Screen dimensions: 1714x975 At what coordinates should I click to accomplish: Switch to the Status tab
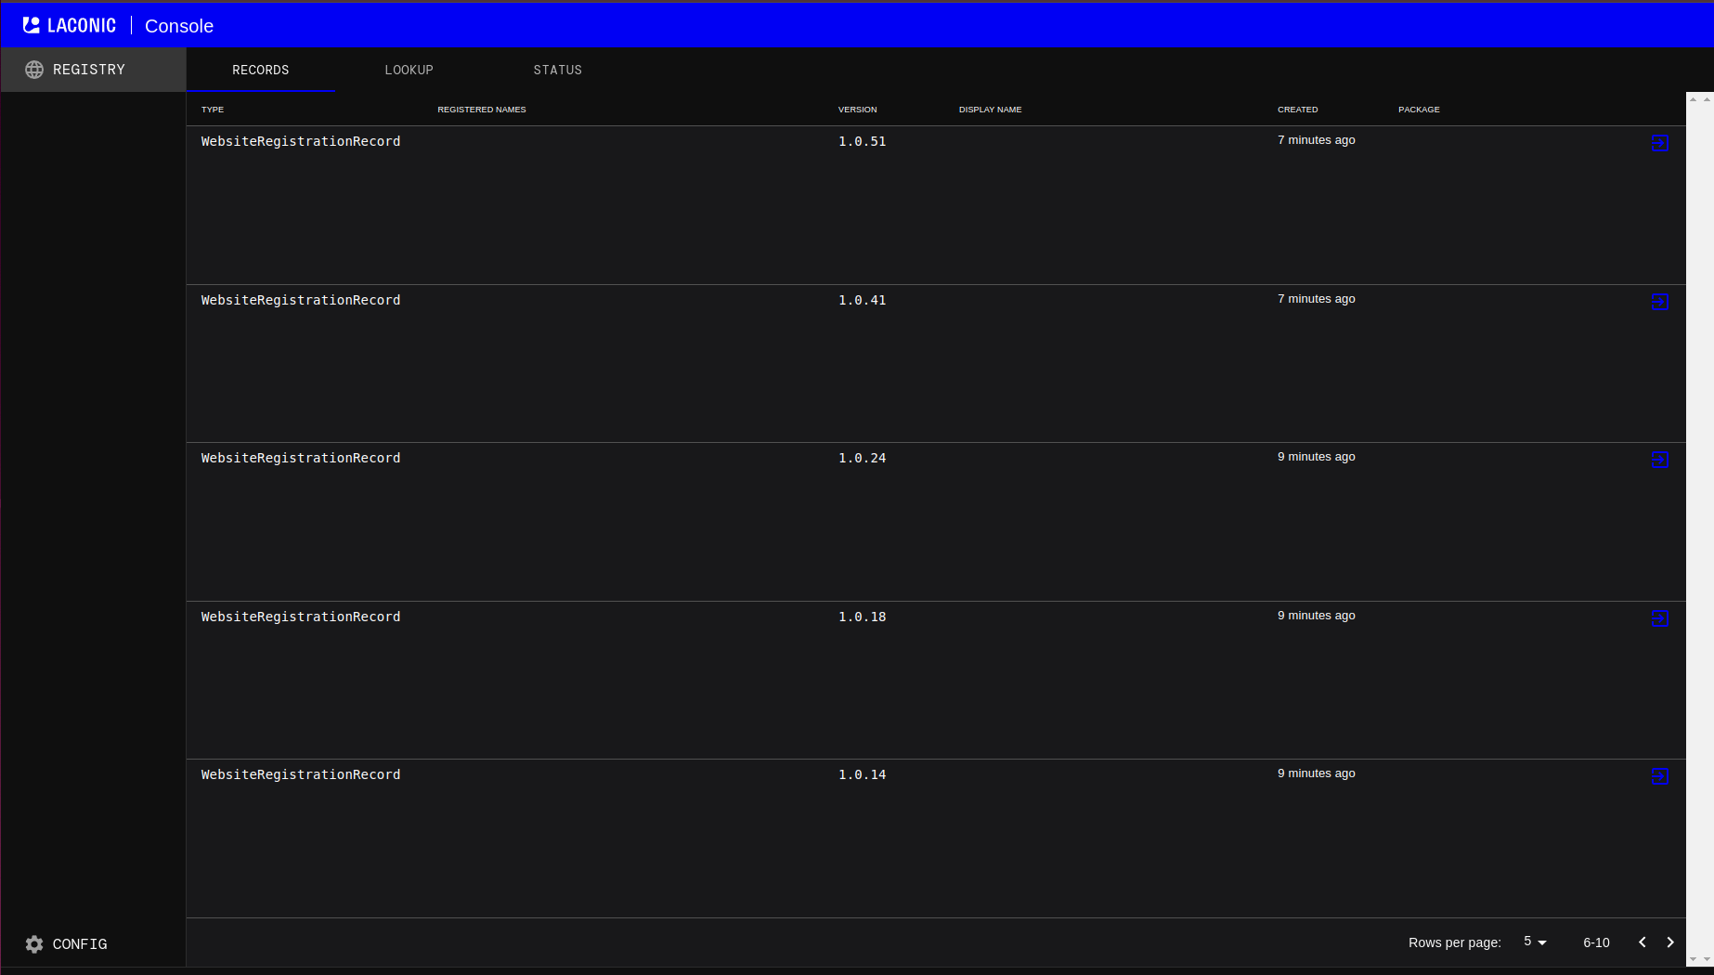[x=557, y=71]
